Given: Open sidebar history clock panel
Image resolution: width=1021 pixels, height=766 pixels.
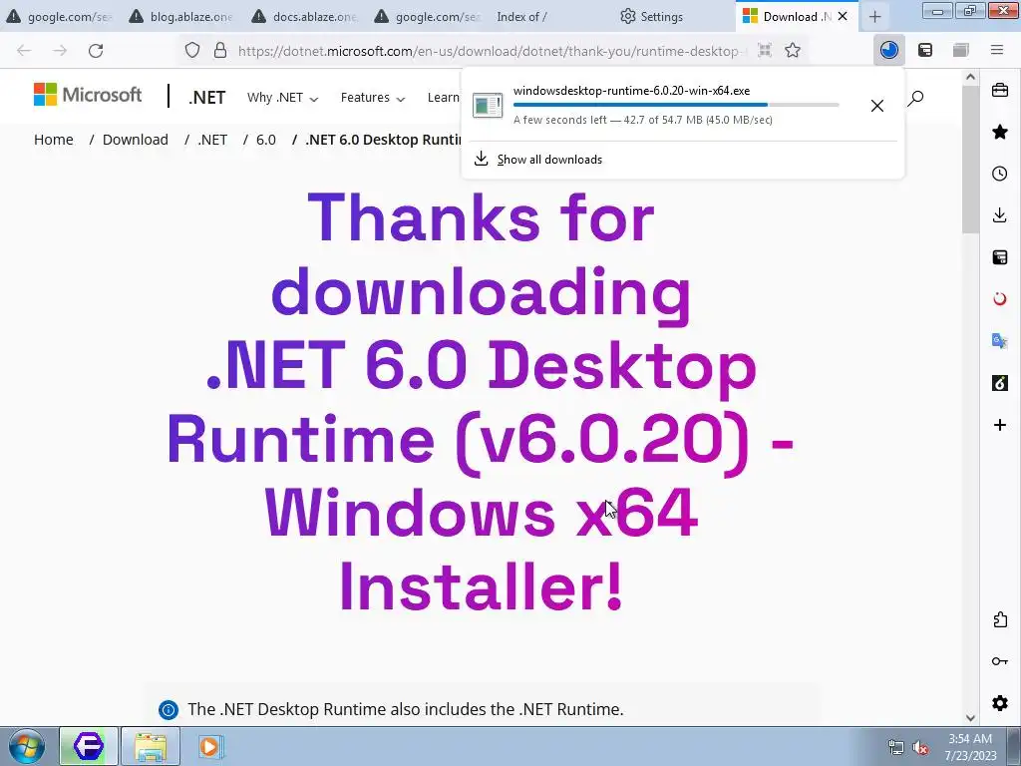Looking at the screenshot, I should coord(999,174).
